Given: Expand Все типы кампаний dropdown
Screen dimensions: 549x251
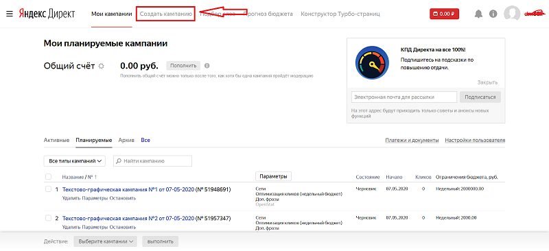Looking at the screenshot, I should point(75,161).
